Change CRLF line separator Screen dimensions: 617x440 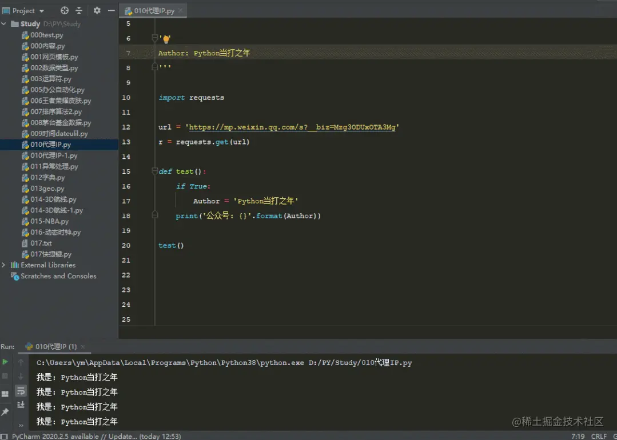tap(599, 436)
